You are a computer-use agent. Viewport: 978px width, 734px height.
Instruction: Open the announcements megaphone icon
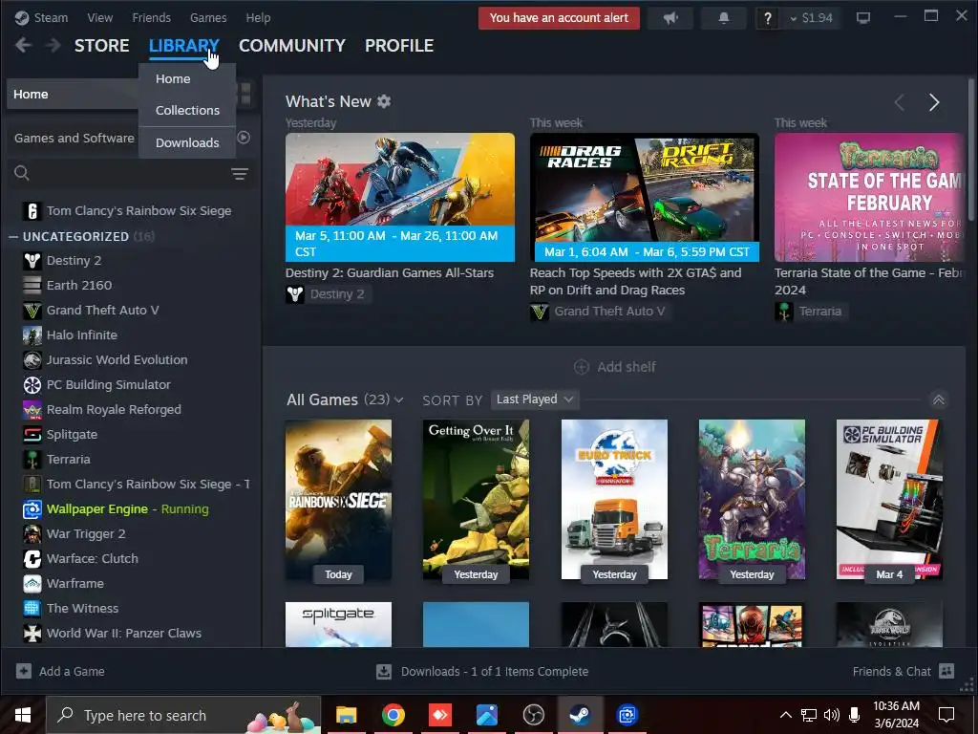coord(670,18)
